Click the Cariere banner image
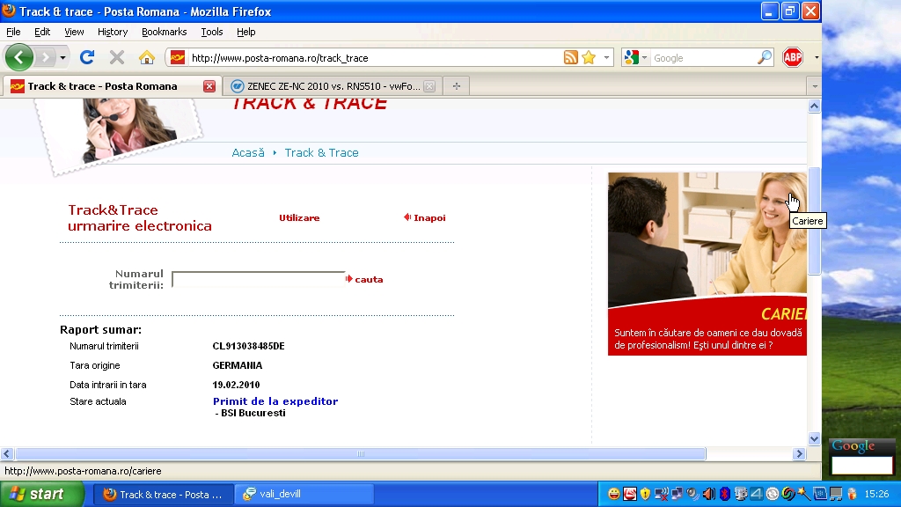The height and width of the screenshot is (507, 901). tap(707, 264)
